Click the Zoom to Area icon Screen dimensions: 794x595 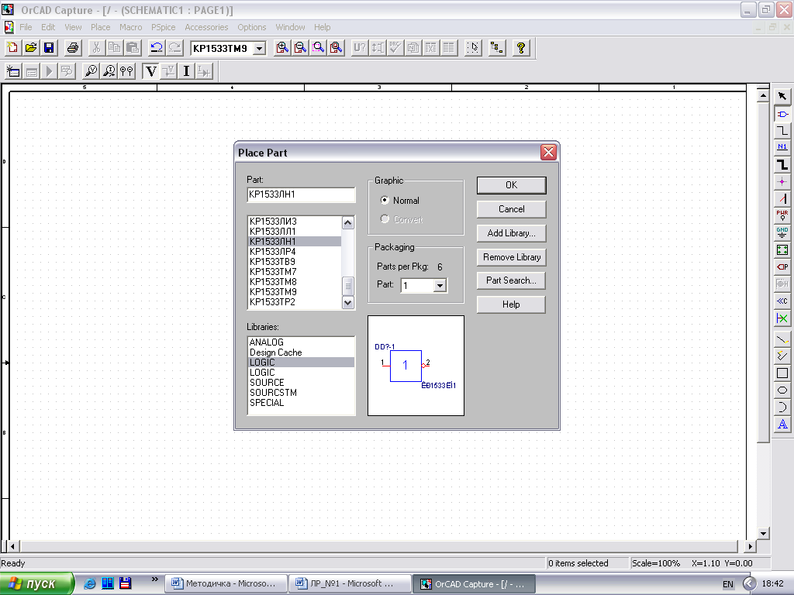(319, 48)
